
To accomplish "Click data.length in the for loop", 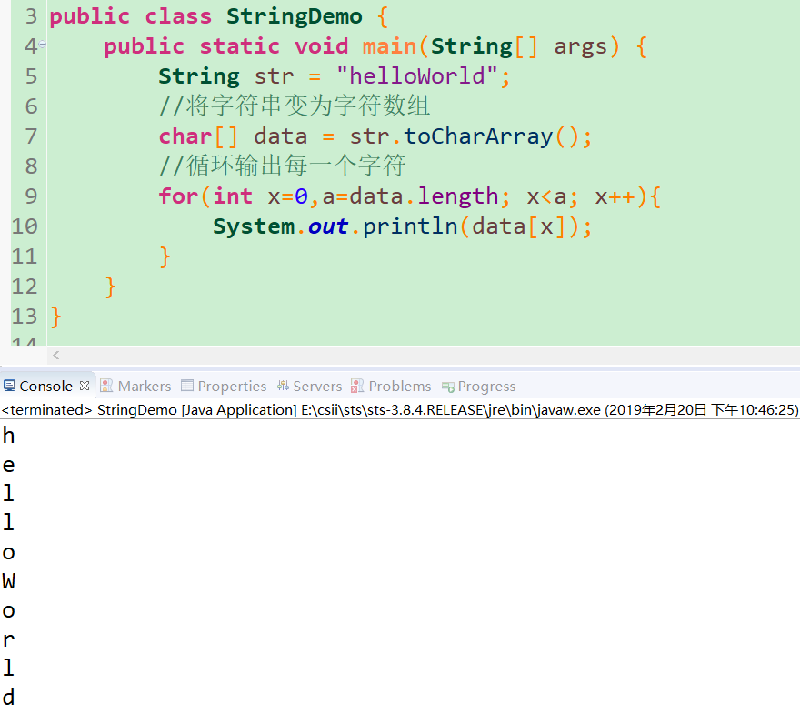I will click(x=424, y=197).
